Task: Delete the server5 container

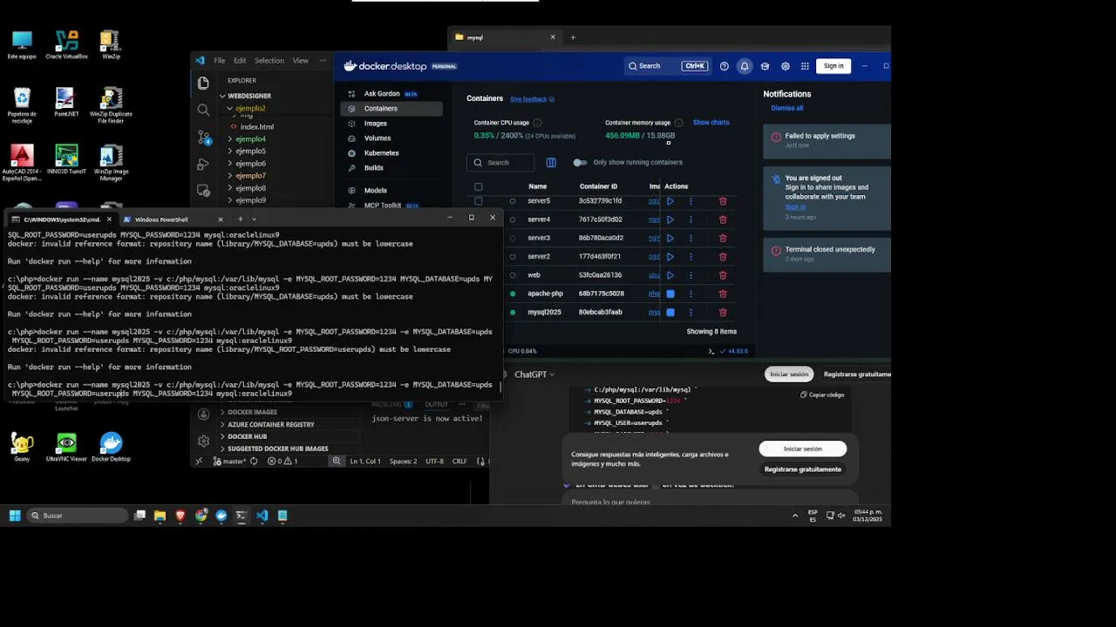Action: 723,201
